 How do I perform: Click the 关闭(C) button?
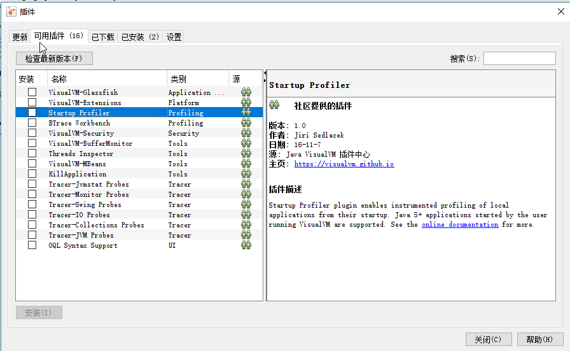click(489, 340)
